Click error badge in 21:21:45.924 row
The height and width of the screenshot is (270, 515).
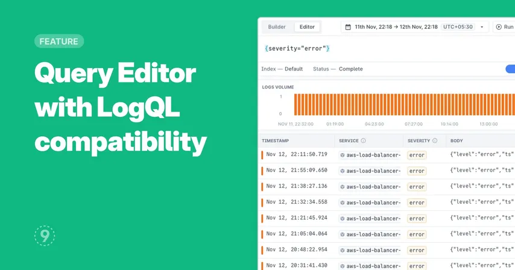tap(417, 219)
